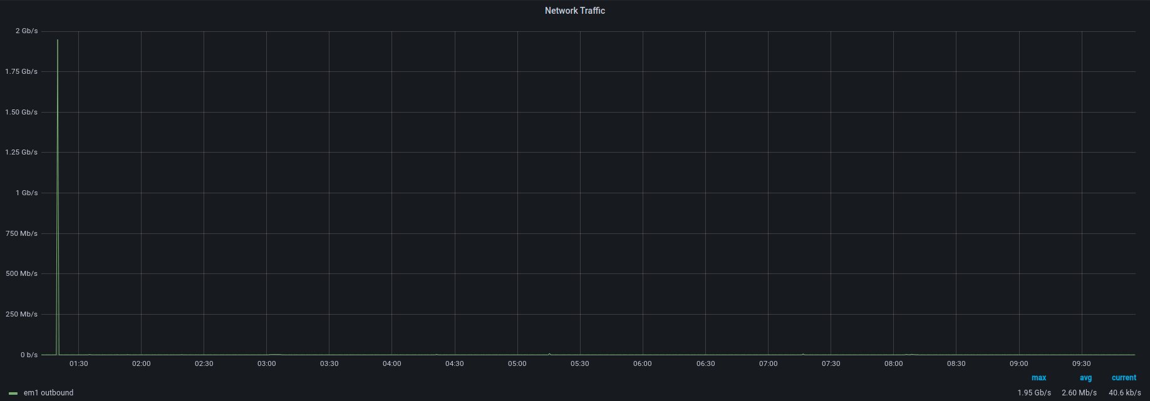1150x401 pixels.
Task: Sort legend by the current column
Action: pos(1124,378)
